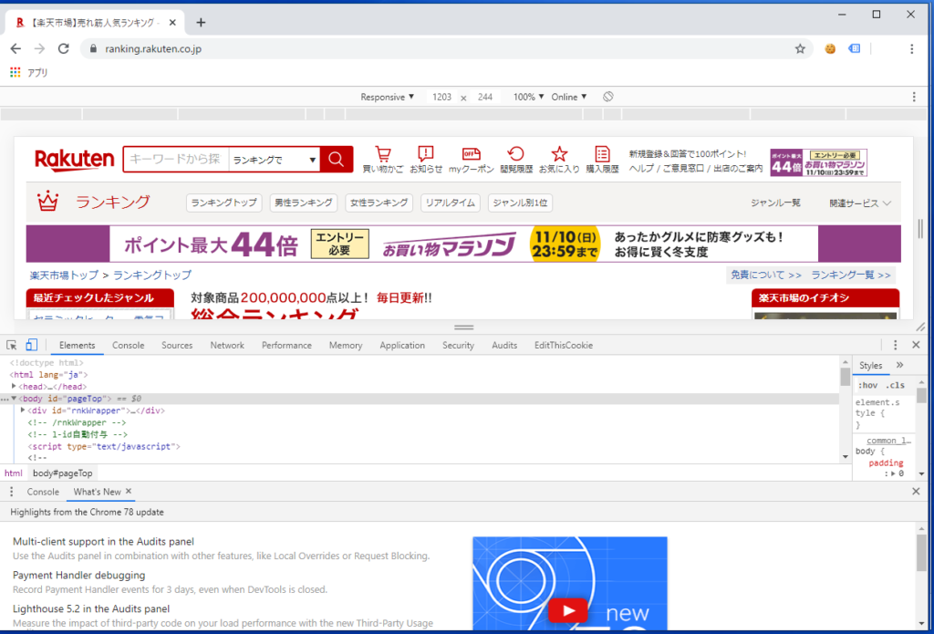
Task: Click the 楽天市場トップ breadcrumb link
Action: 63,275
